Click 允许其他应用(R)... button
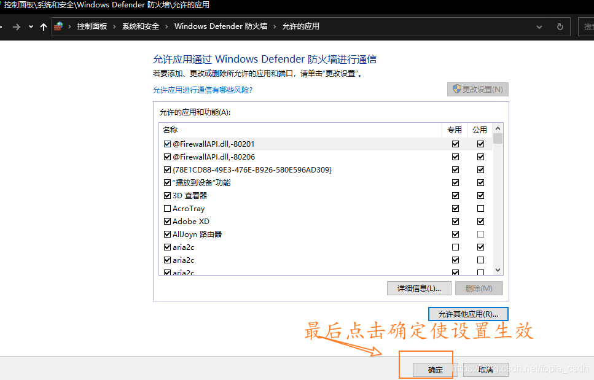Viewport: 594px width, 380px height. coord(468,314)
